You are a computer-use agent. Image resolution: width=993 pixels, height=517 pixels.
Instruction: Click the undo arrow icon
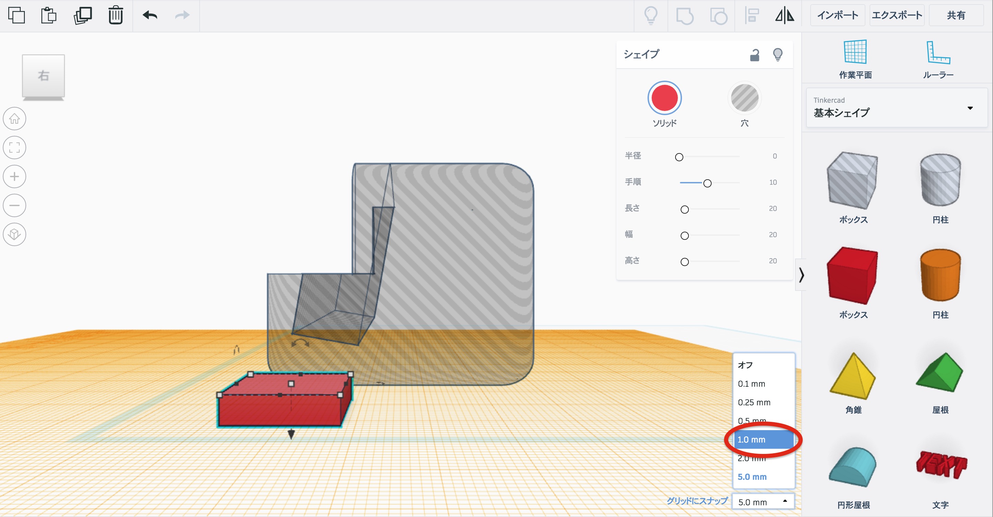[x=150, y=16]
